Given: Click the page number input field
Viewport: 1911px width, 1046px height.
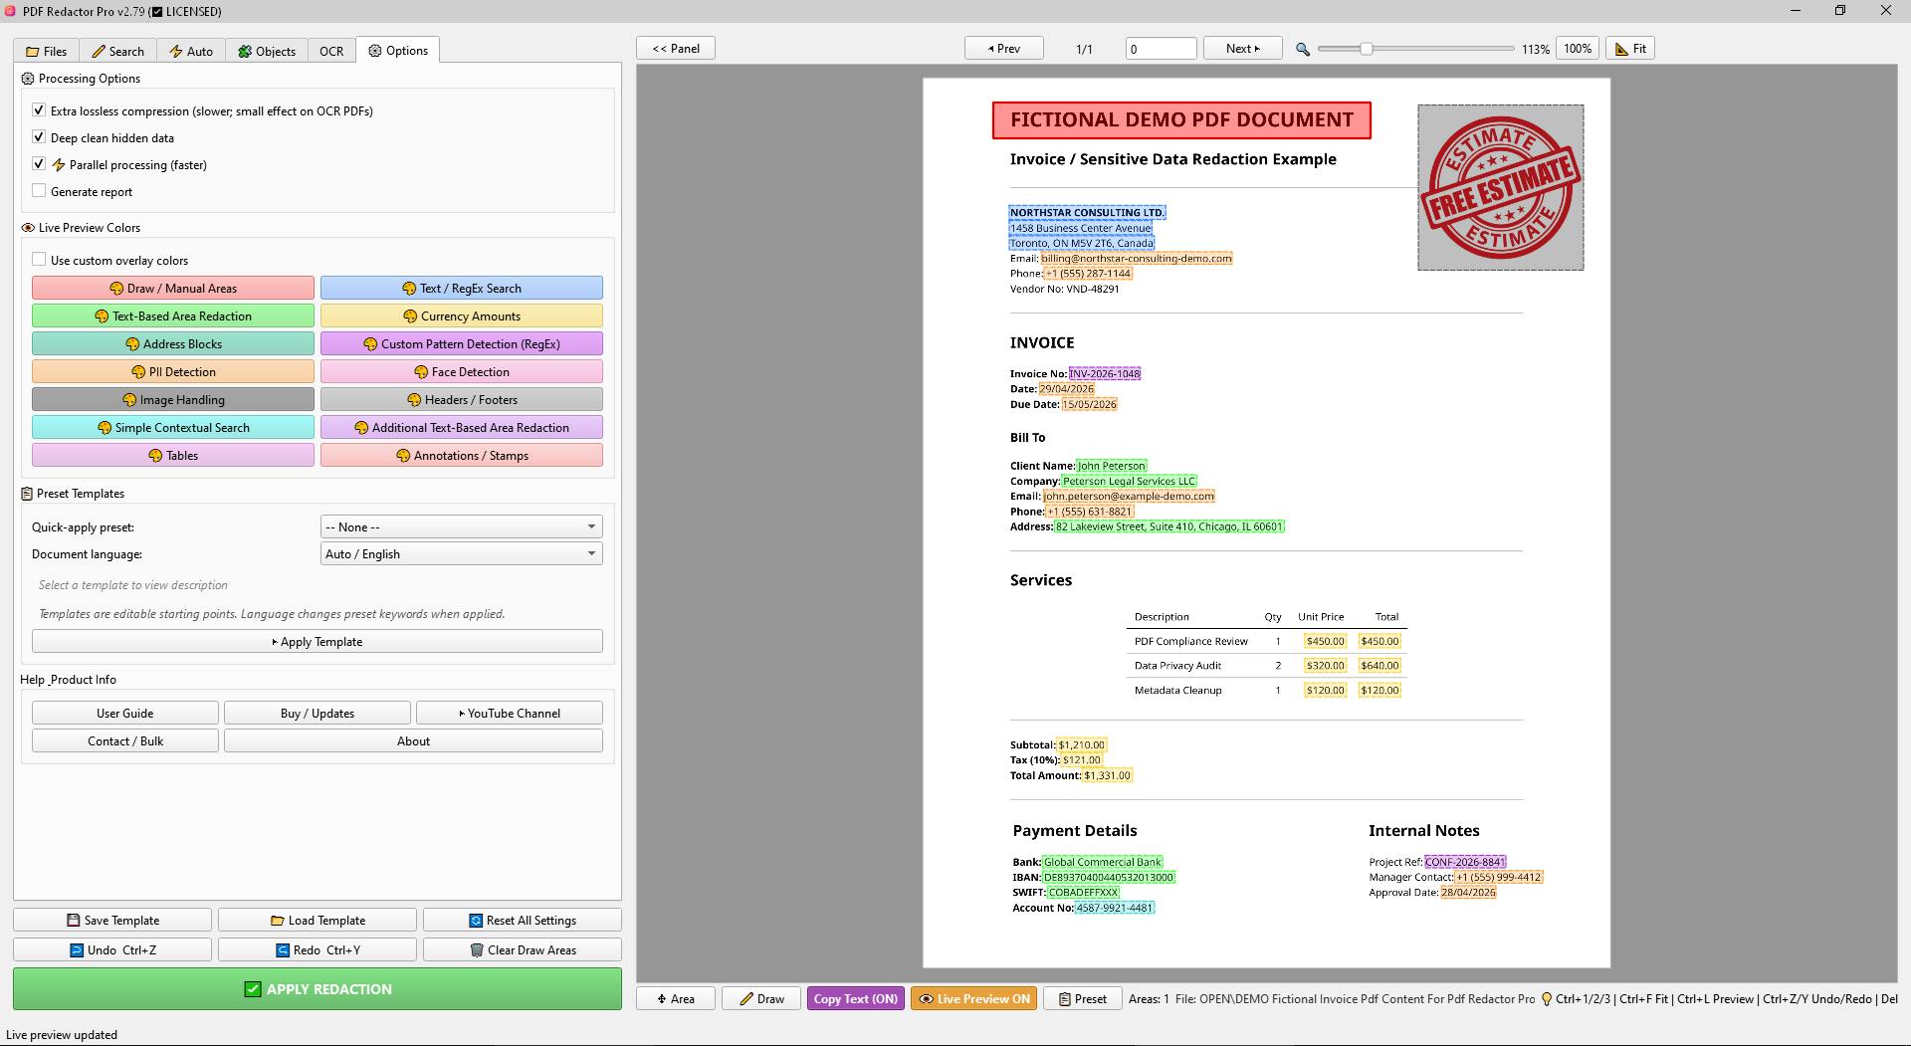Looking at the screenshot, I should [x=1162, y=49].
